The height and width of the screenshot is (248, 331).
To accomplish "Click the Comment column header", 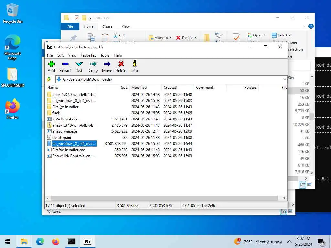I will click(210, 87).
